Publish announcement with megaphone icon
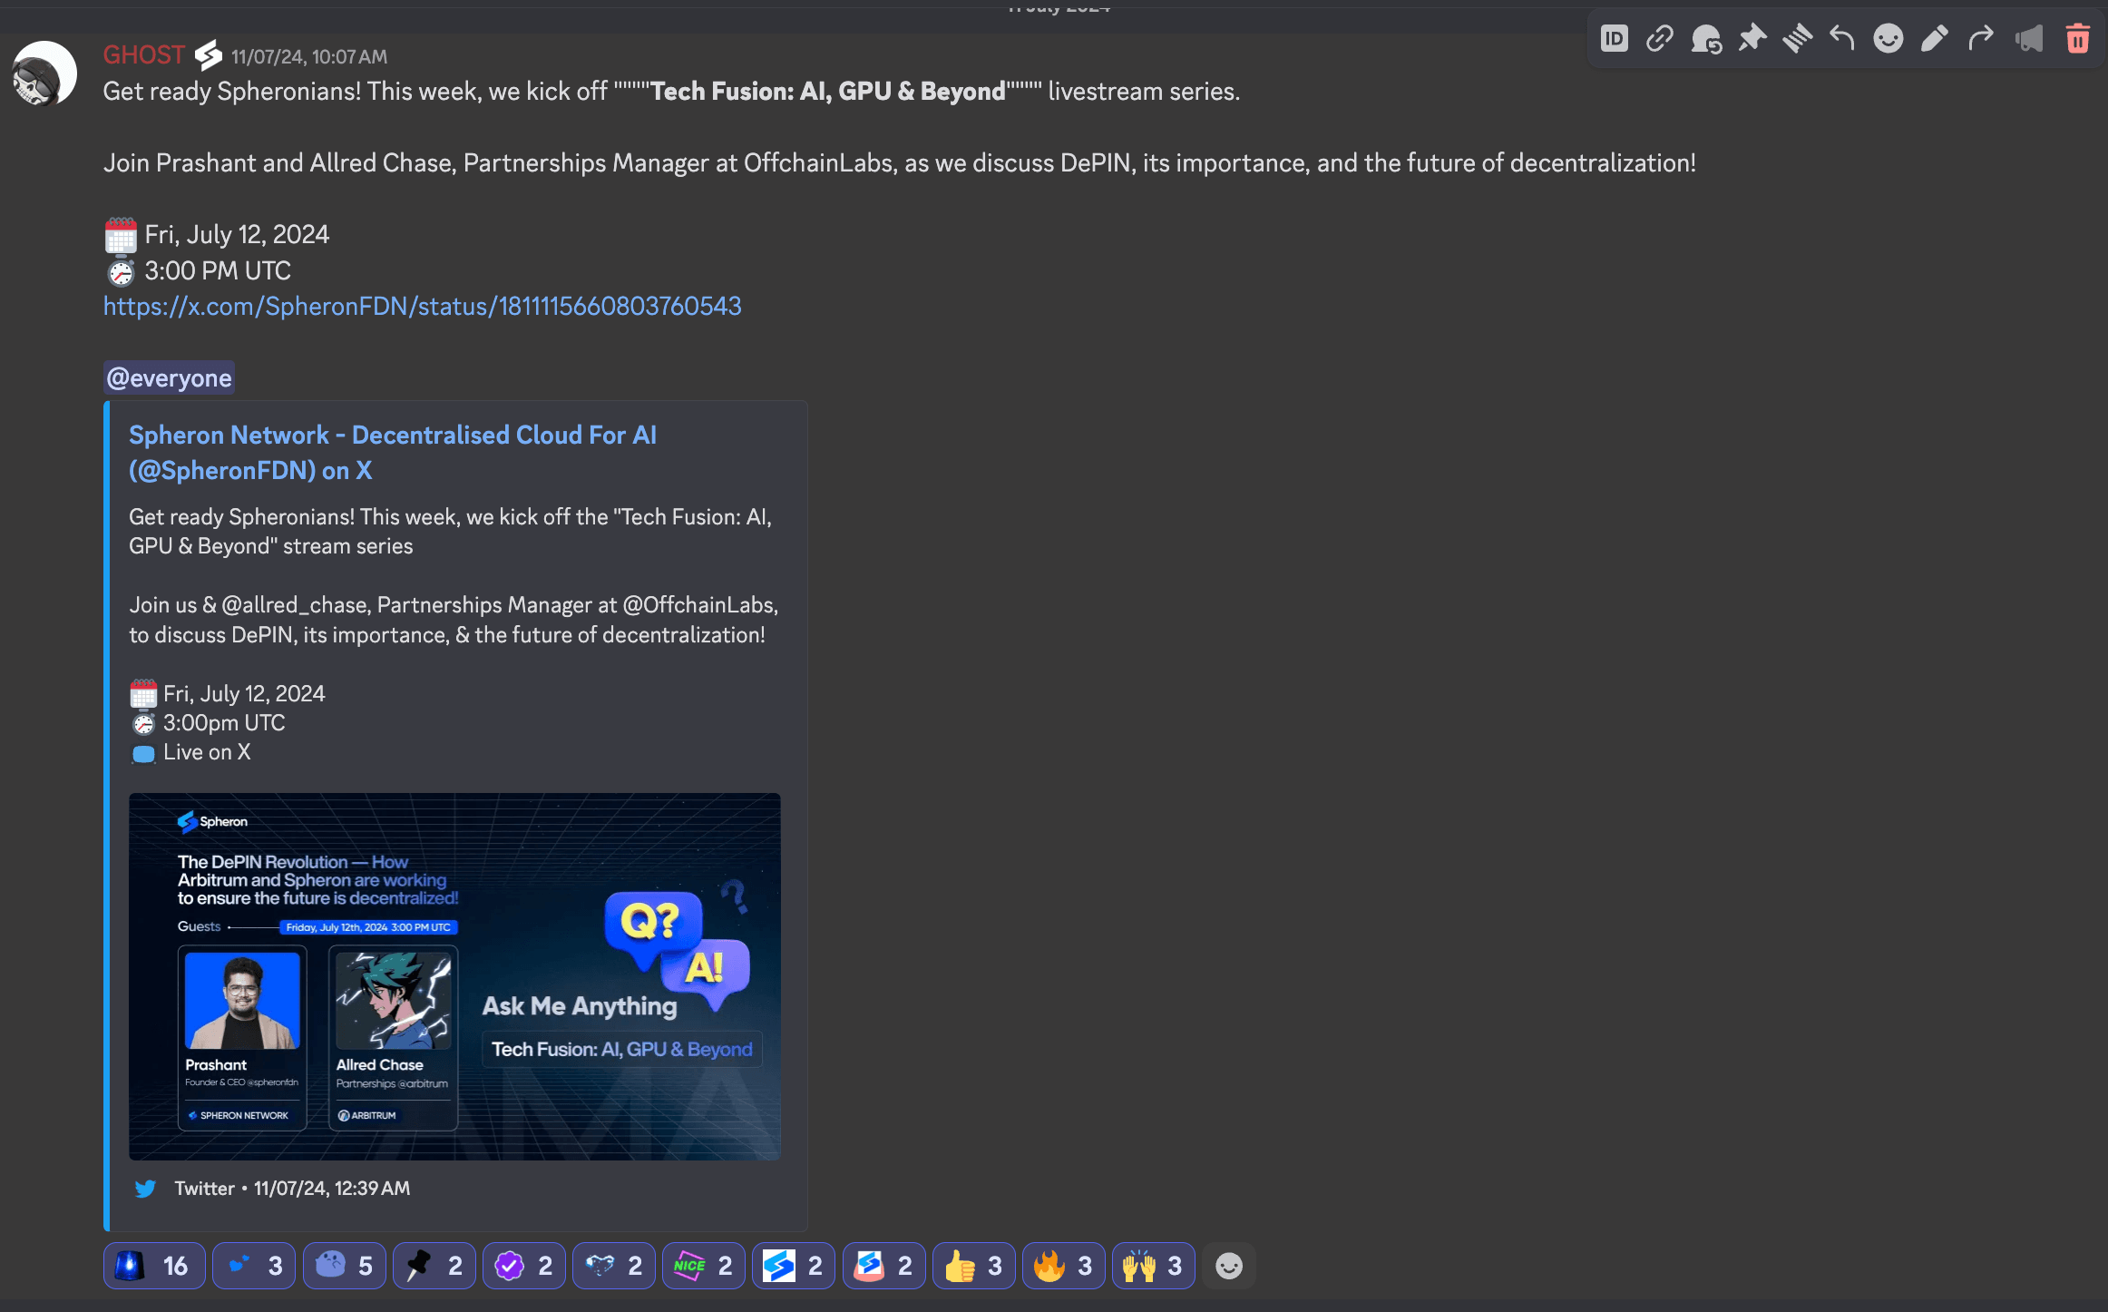The height and width of the screenshot is (1312, 2108). (2029, 39)
